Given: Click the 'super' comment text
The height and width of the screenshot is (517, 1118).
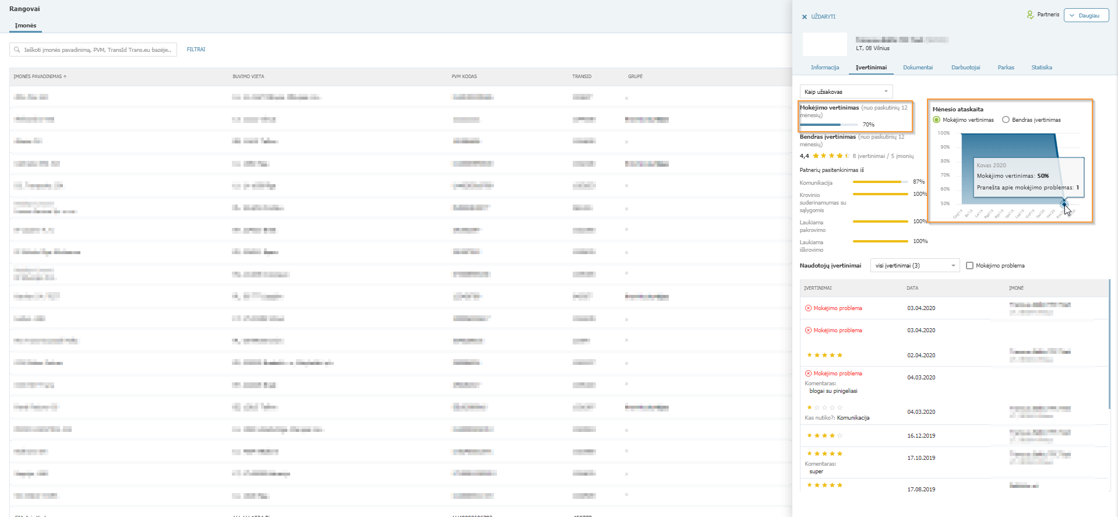Looking at the screenshot, I should pos(816,472).
